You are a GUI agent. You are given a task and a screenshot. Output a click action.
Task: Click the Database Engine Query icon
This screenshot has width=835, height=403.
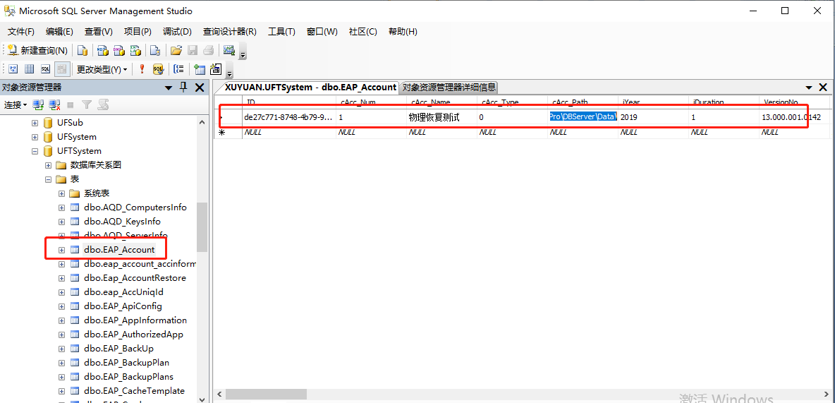pyautogui.click(x=83, y=51)
